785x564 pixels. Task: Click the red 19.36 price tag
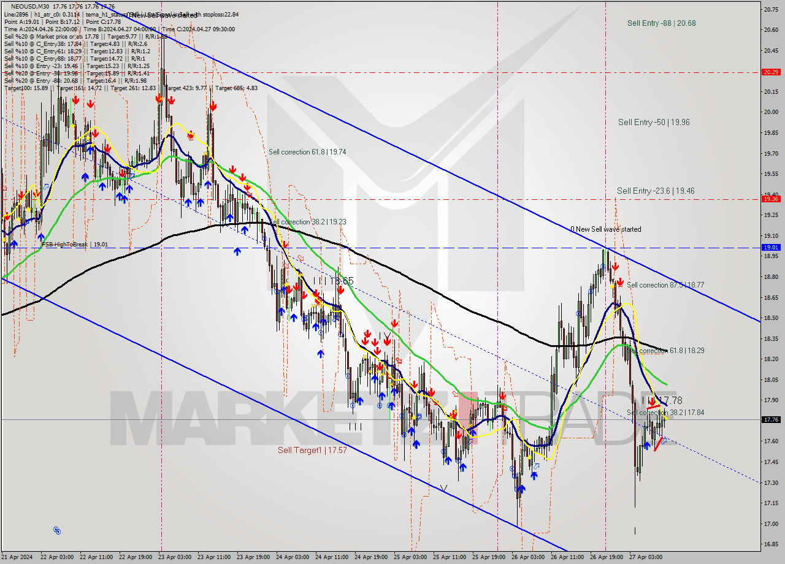click(x=770, y=199)
